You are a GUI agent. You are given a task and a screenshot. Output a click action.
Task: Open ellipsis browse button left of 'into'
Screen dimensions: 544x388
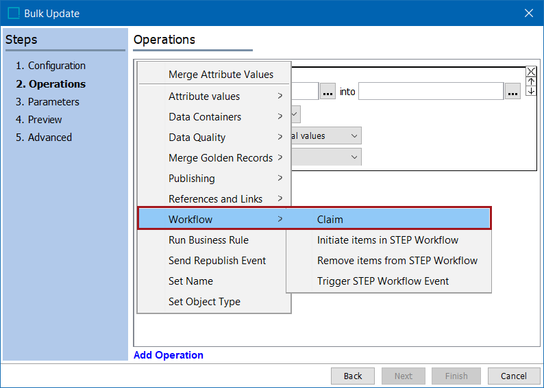[x=327, y=92]
